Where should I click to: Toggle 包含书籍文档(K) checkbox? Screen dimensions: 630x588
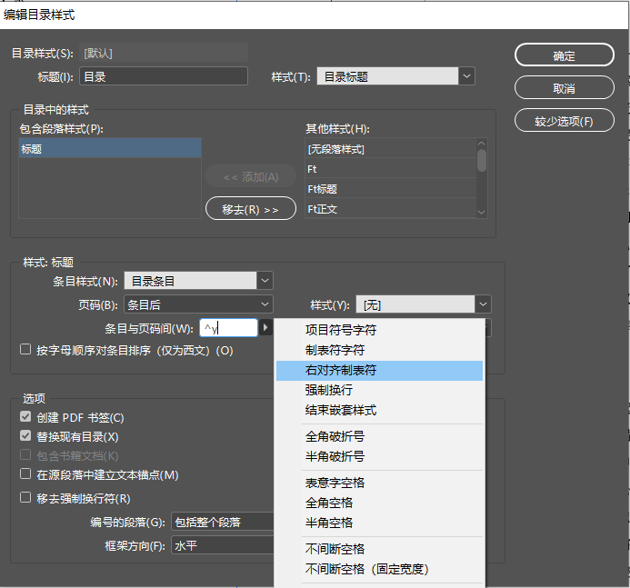pyautogui.click(x=25, y=455)
